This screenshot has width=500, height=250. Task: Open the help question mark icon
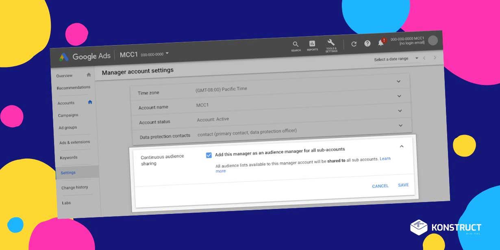pos(367,43)
